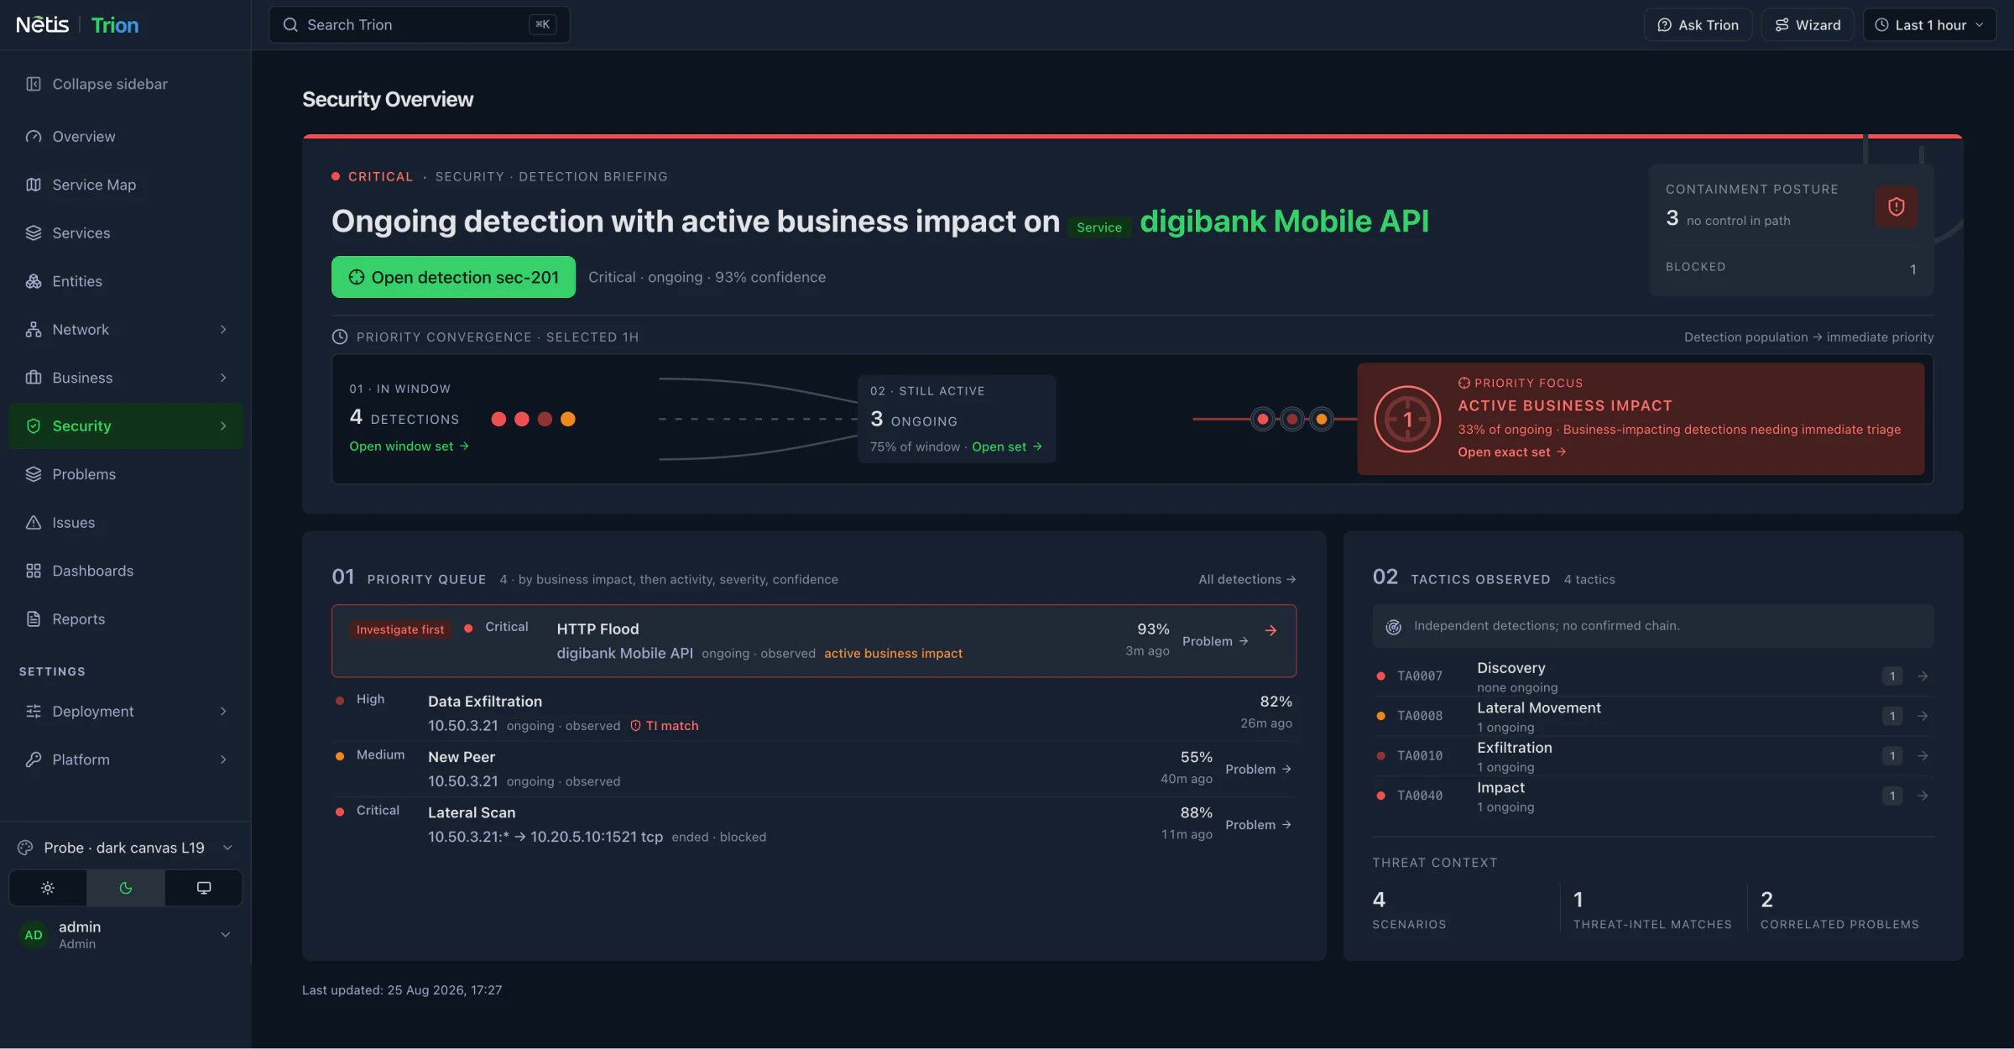The height and width of the screenshot is (1049, 2014).
Task: Click the red arrow on HTTP Flood row
Action: click(1270, 630)
